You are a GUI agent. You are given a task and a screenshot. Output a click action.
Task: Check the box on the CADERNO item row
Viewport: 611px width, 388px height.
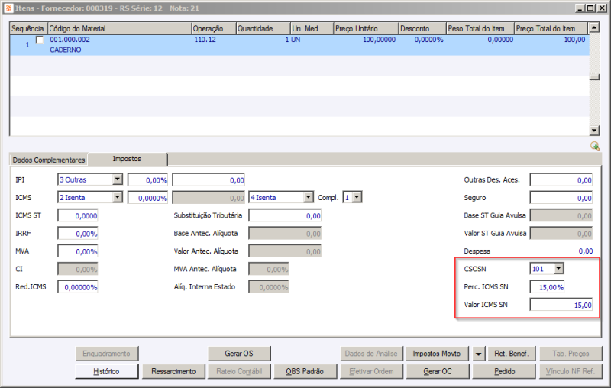coord(40,40)
